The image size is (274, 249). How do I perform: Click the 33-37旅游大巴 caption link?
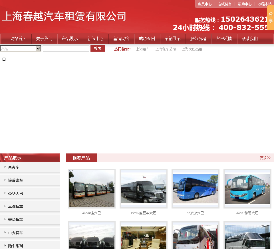click(x=247, y=213)
